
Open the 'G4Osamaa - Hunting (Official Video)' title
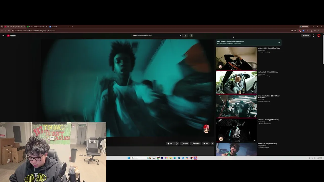click(268, 120)
